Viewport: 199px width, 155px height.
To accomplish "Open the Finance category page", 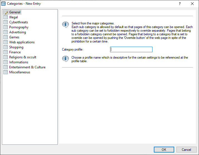I will (15, 52).
